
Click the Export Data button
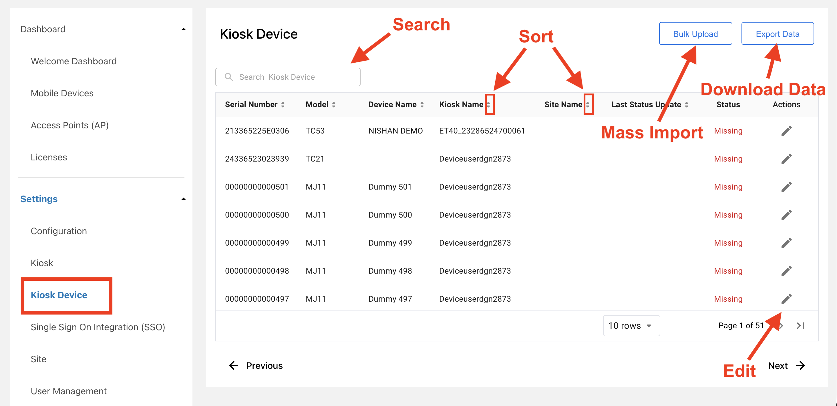tap(777, 34)
